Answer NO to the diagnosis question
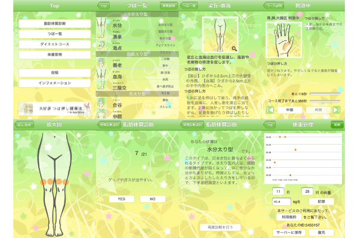Viewport: 358px width, 238px height. coord(153,199)
